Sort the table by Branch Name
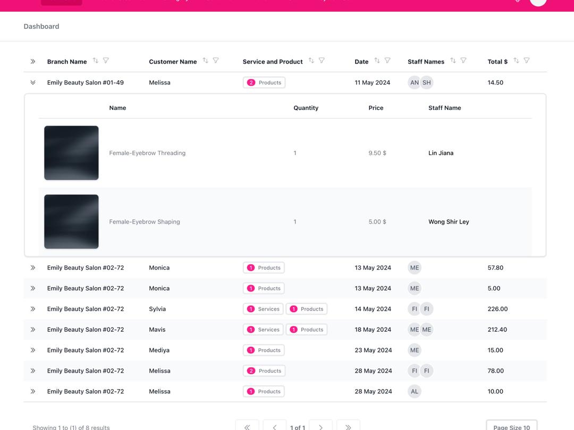This screenshot has height=430, width=574. [96, 61]
